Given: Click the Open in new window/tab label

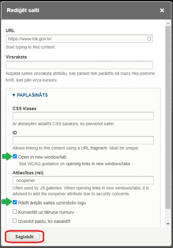Looking at the screenshot, I should click(x=42, y=157).
